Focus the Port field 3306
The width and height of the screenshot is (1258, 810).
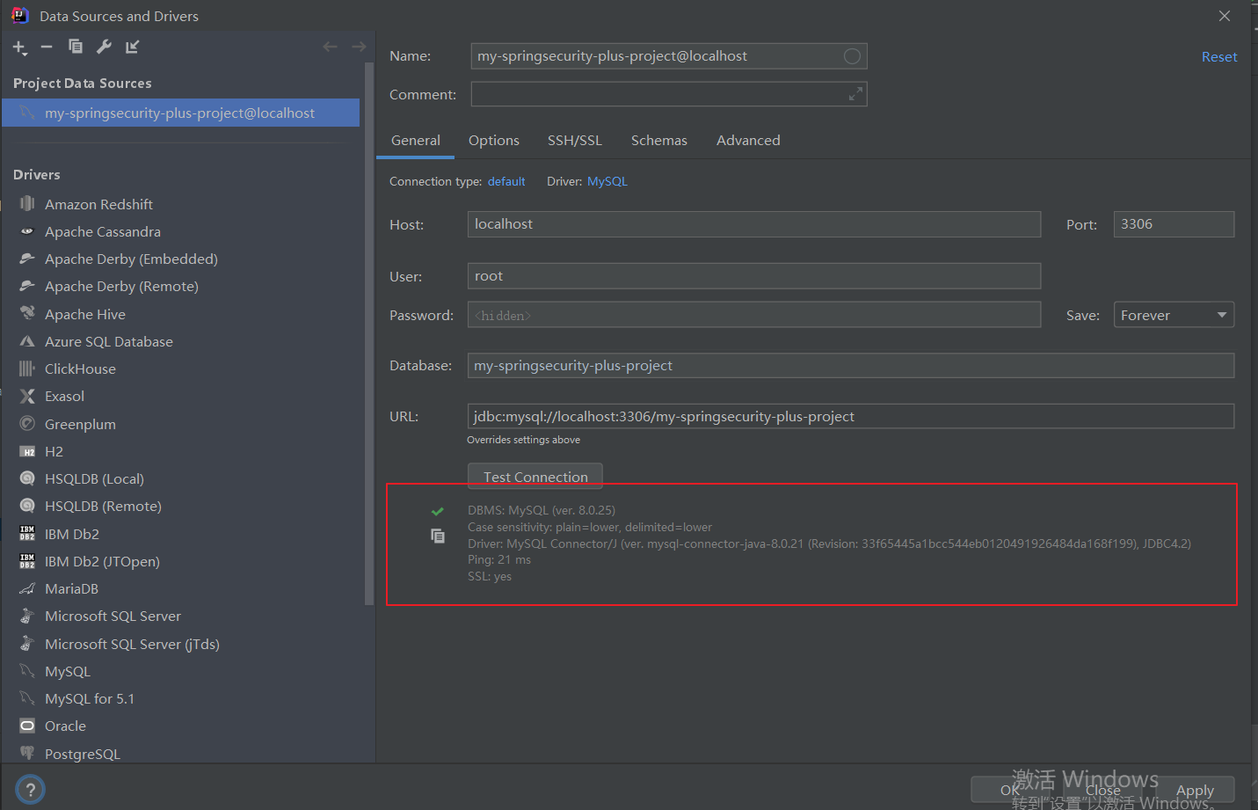(1174, 224)
